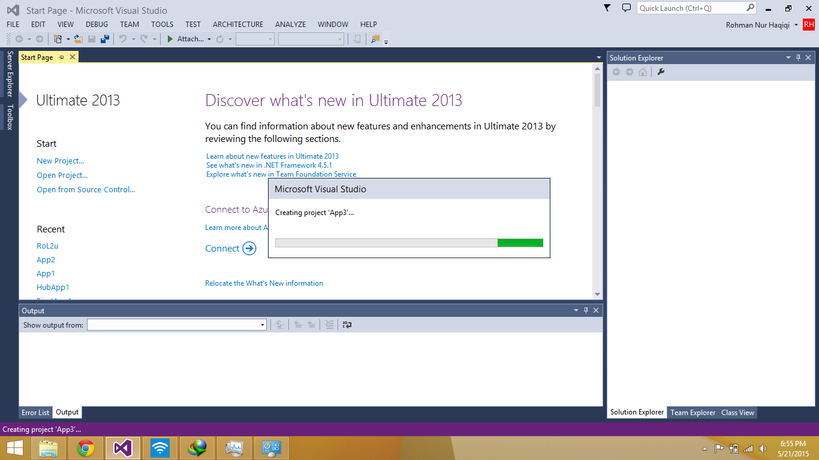
Task: Click Clear All in the Output toolbar
Action: tap(329, 325)
